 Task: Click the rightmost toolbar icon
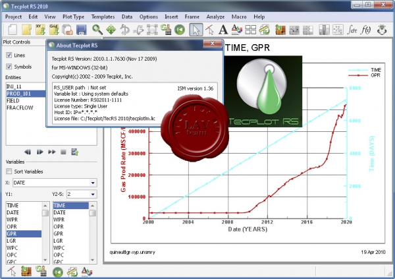382,30
